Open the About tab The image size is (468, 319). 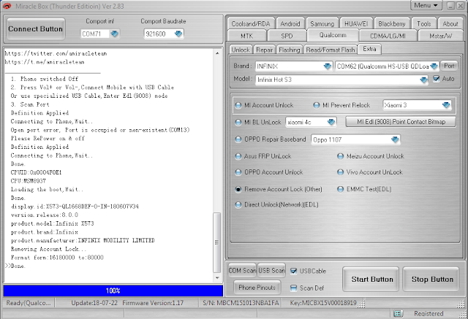pos(450,23)
